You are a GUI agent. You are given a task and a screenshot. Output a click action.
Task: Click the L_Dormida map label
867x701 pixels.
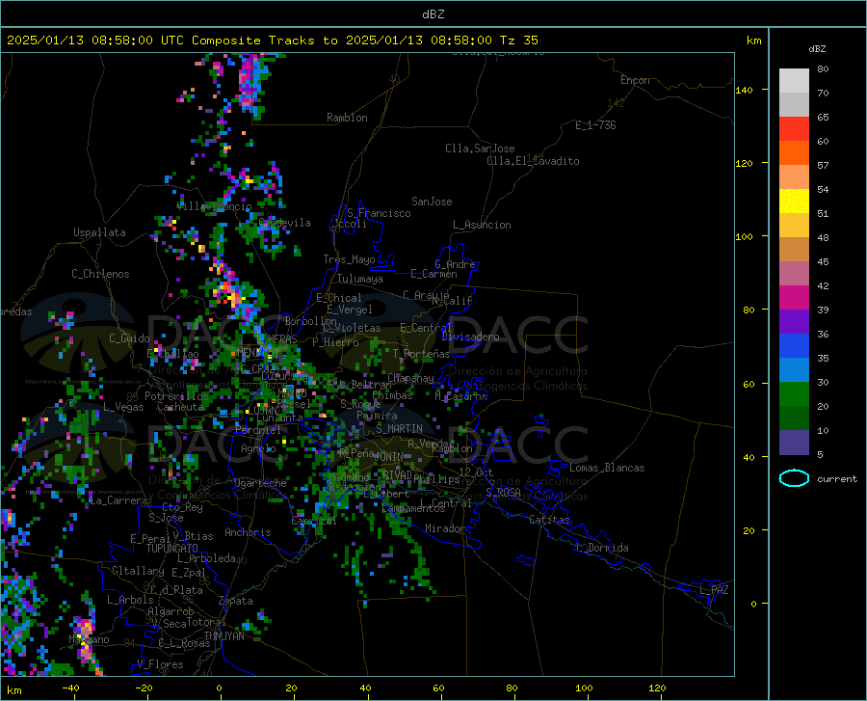coord(601,548)
